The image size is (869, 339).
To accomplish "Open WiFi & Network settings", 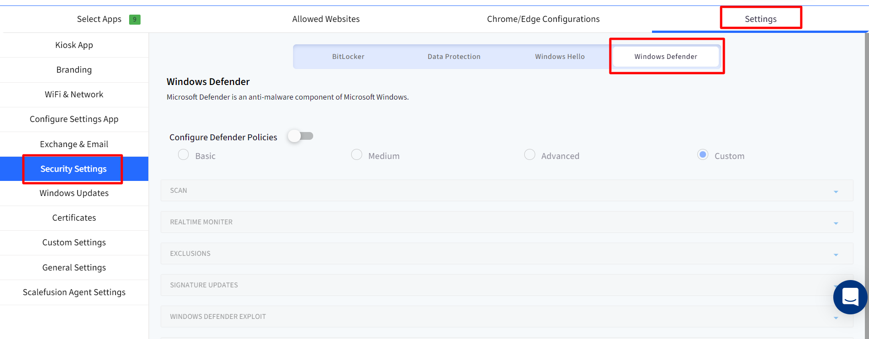I will pyautogui.click(x=74, y=95).
